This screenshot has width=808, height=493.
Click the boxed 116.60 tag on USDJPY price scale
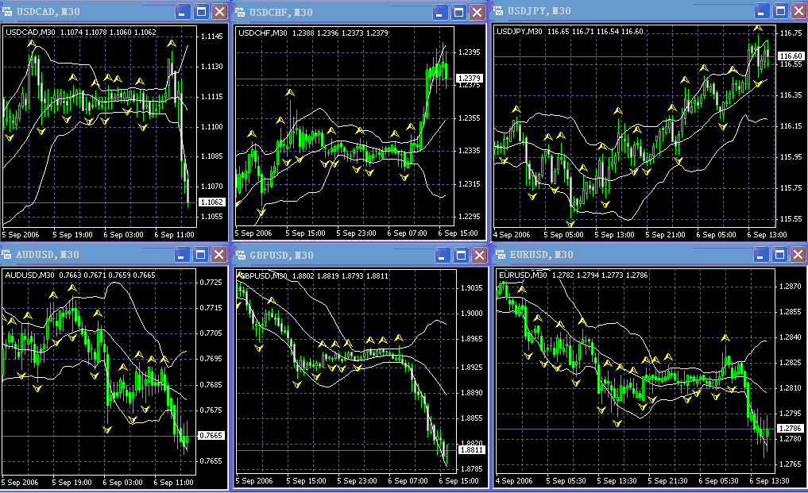(x=791, y=56)
